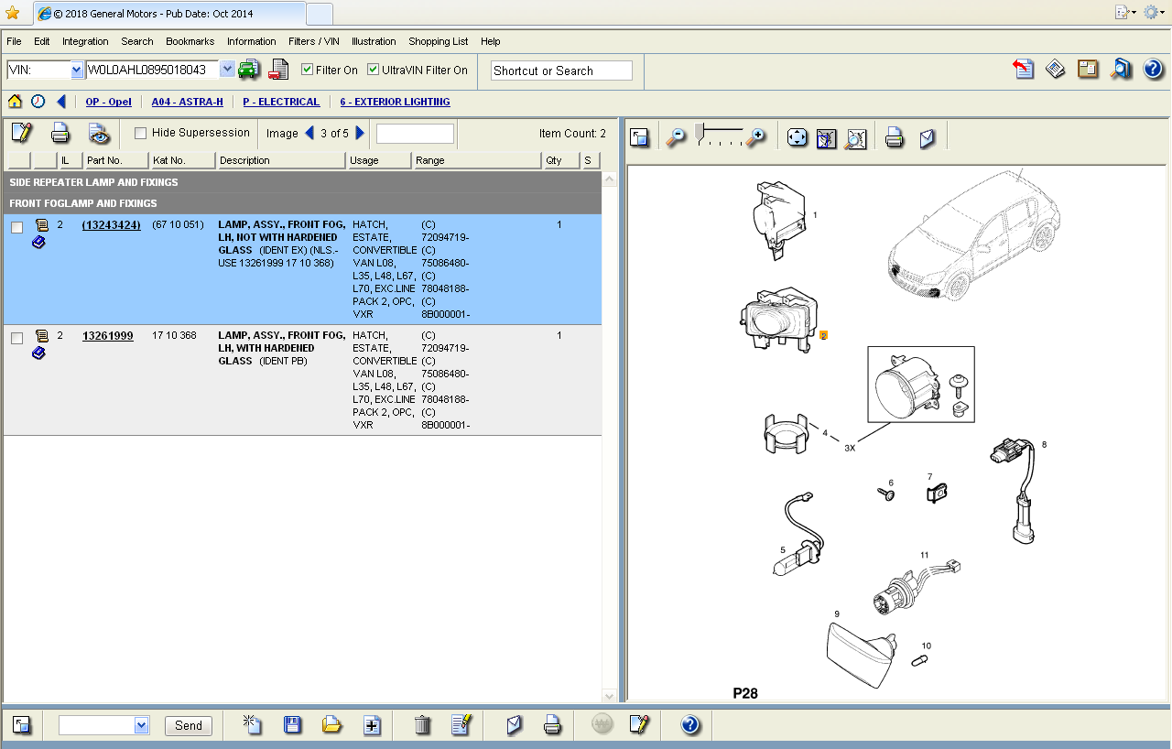
Task: Click the trash can delete icon
Action: pyautogui.click(x=422, y=725)
